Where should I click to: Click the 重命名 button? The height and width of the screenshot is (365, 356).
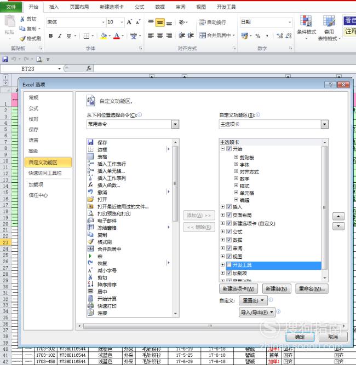pyautogui.click(x=312, y=288)
